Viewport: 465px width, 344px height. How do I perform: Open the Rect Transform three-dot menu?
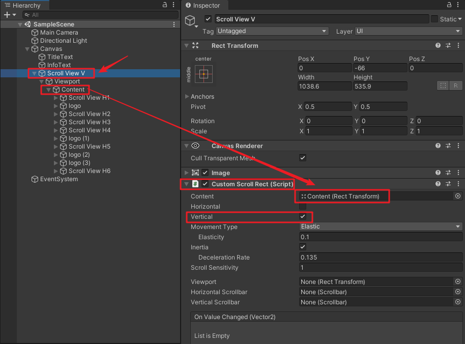tap(458, 45)
